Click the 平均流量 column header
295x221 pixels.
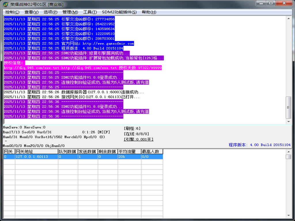click(x=129, y=151)
